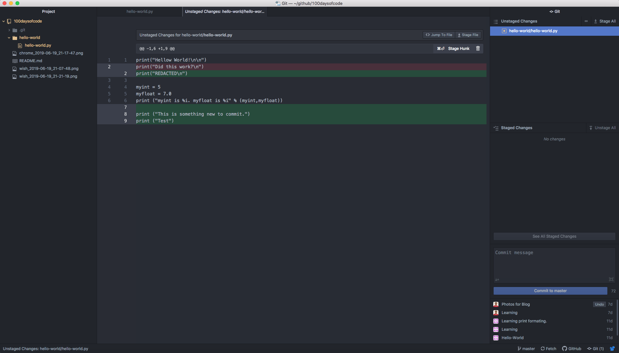Screen dimensions: 619x353
Task: Expand the .git folder
Action: (x=9, y=30)
